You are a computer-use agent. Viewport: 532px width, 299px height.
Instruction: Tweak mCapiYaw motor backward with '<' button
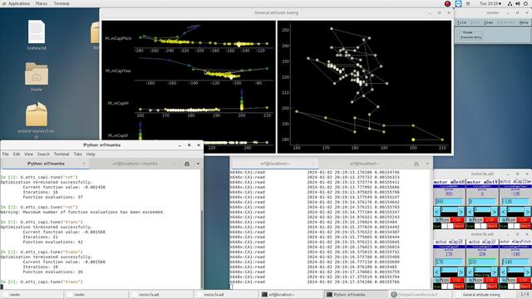[504, 213]
